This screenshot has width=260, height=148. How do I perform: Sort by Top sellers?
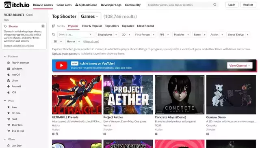tap(112, 26)
